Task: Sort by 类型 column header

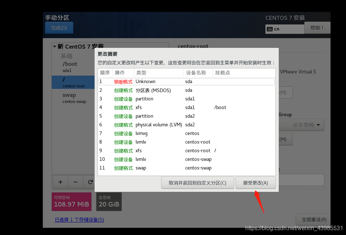Action: tap(159, 73)
